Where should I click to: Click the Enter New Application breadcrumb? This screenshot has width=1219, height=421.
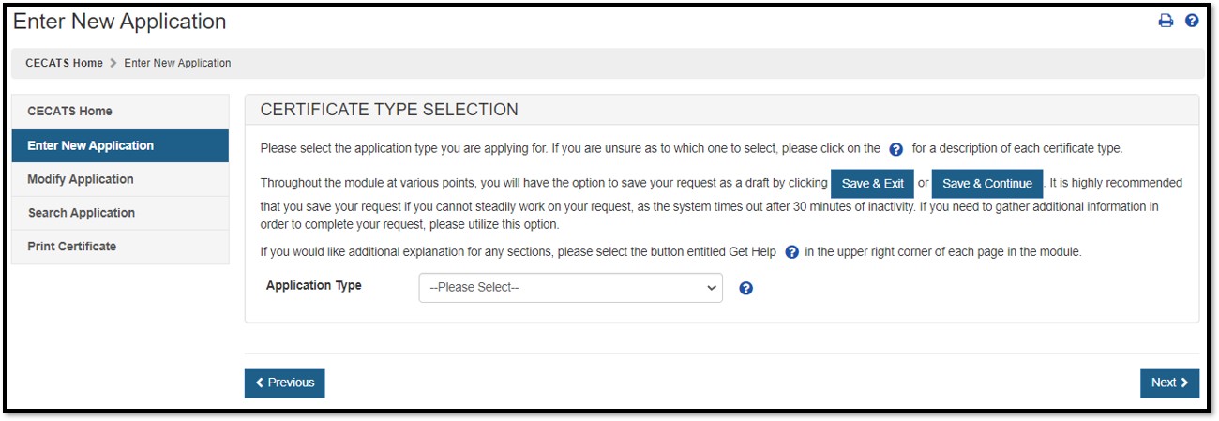177,63
